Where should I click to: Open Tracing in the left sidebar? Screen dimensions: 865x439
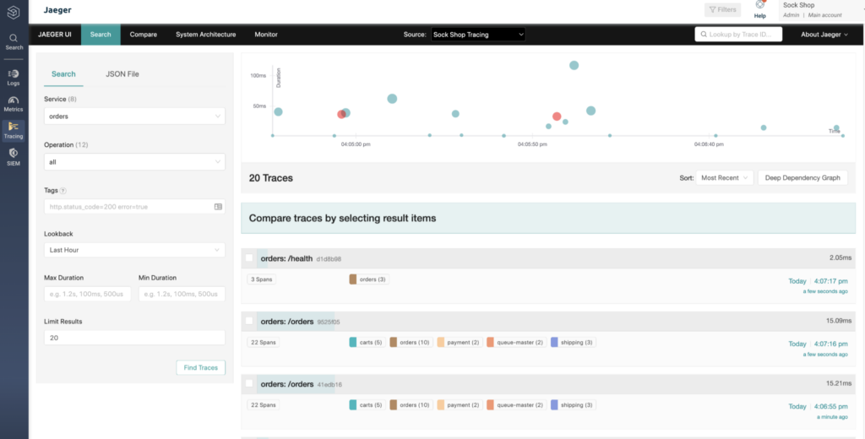click(14, 130)
